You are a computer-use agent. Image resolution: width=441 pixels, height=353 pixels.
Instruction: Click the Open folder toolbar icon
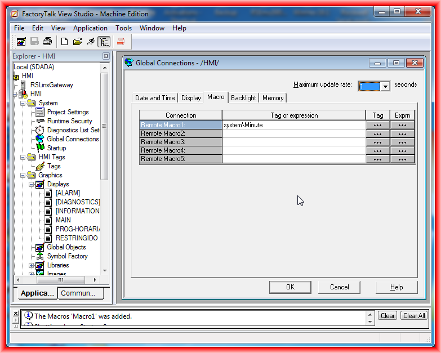coord(77,42)
